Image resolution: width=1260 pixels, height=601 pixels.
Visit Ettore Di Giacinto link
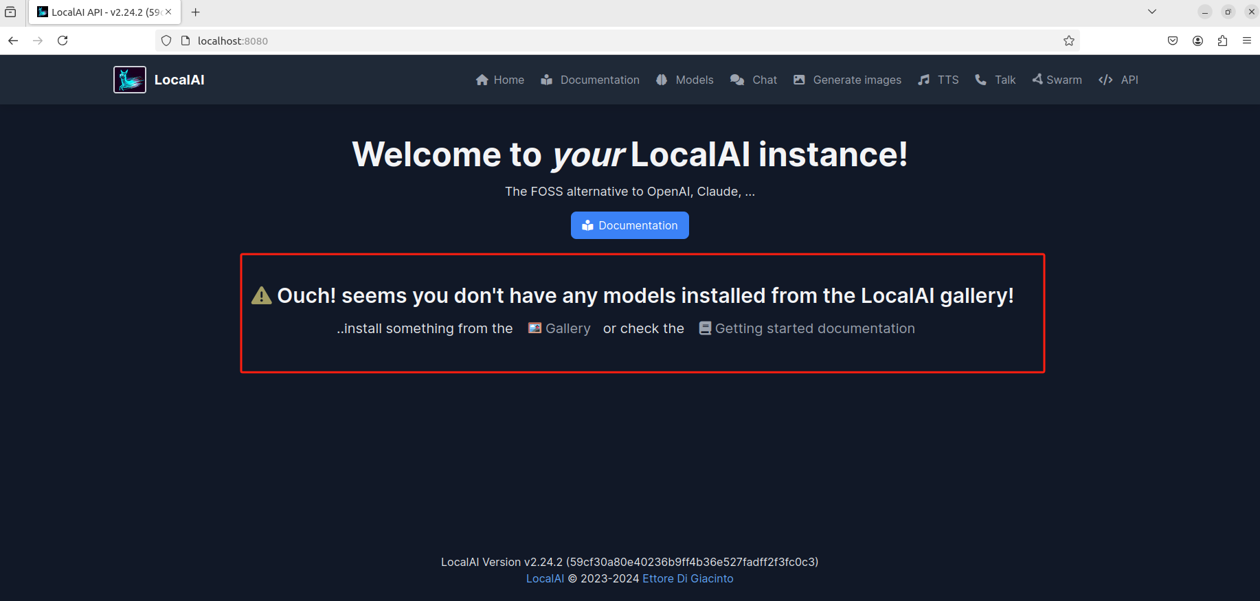tap(688, 578)
